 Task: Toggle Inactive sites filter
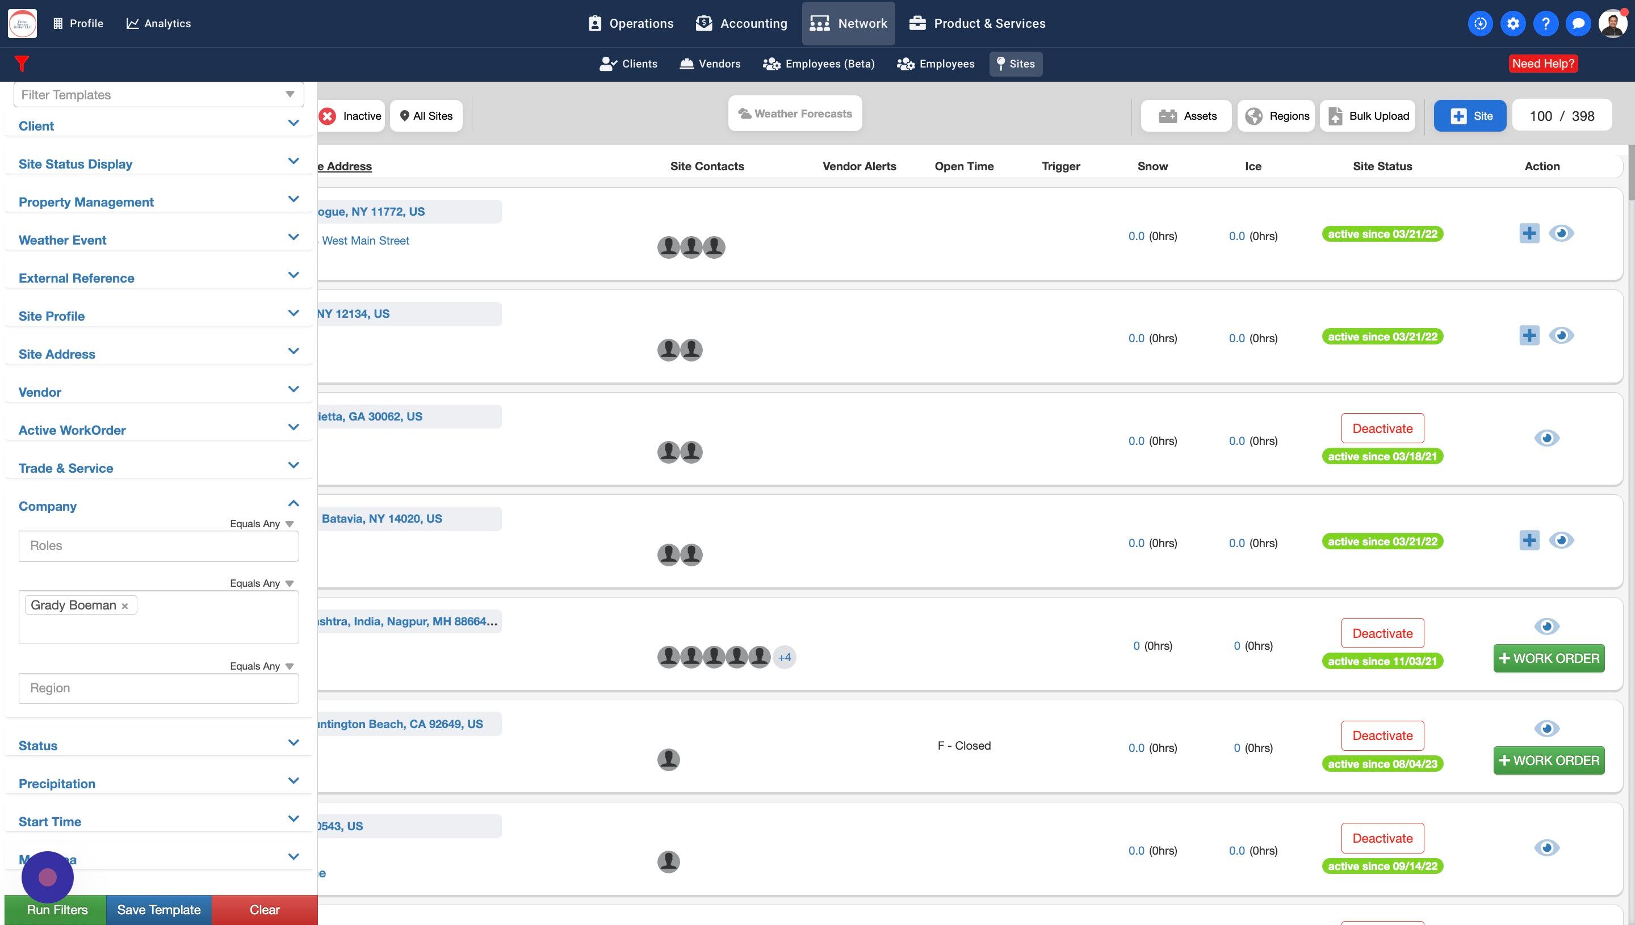tap(351, 116)
